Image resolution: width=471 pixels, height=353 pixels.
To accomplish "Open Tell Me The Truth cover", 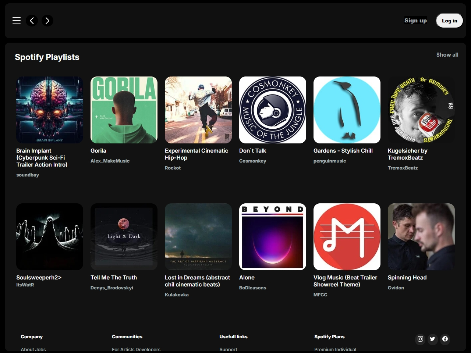I will tap(124, 237).
